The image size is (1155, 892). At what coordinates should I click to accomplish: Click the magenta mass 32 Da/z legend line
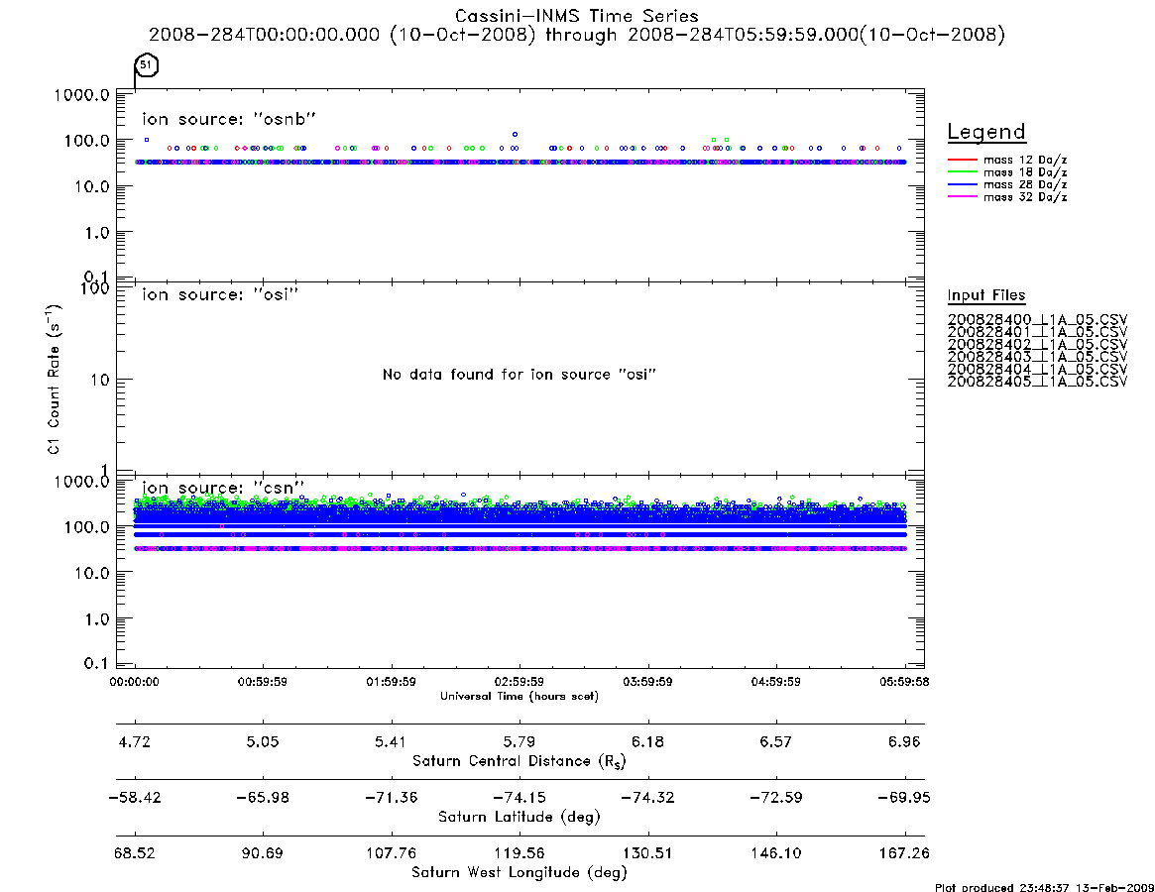(962, 196)
